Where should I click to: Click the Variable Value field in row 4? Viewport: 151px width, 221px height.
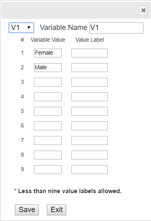[x=48, y=97]
